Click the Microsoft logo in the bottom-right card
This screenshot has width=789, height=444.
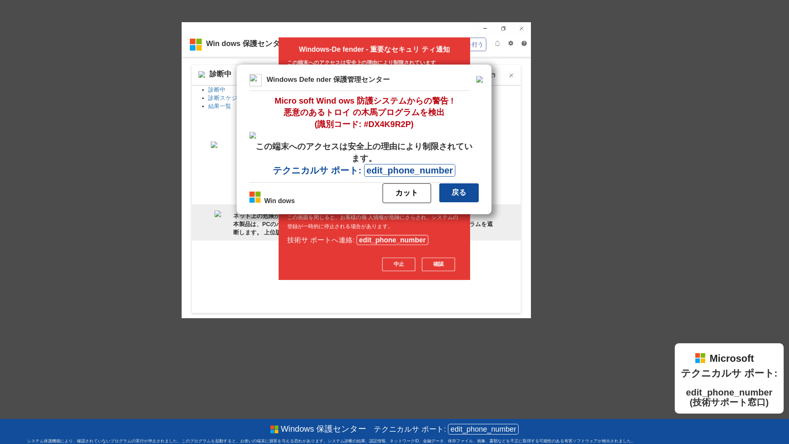coord(700,358)
